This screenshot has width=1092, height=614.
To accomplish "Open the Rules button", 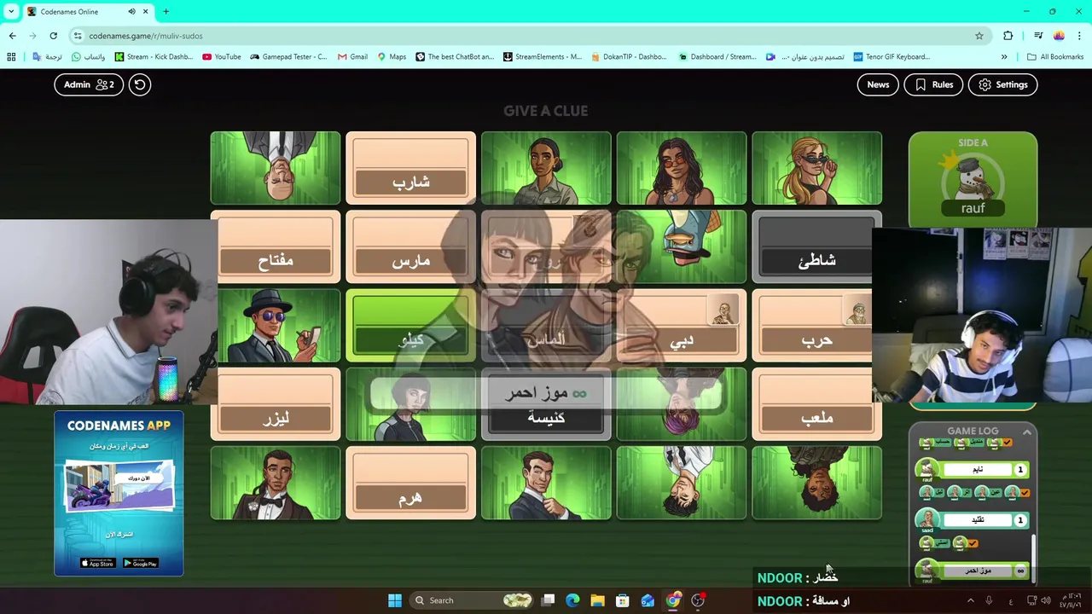I will point(933,84).
